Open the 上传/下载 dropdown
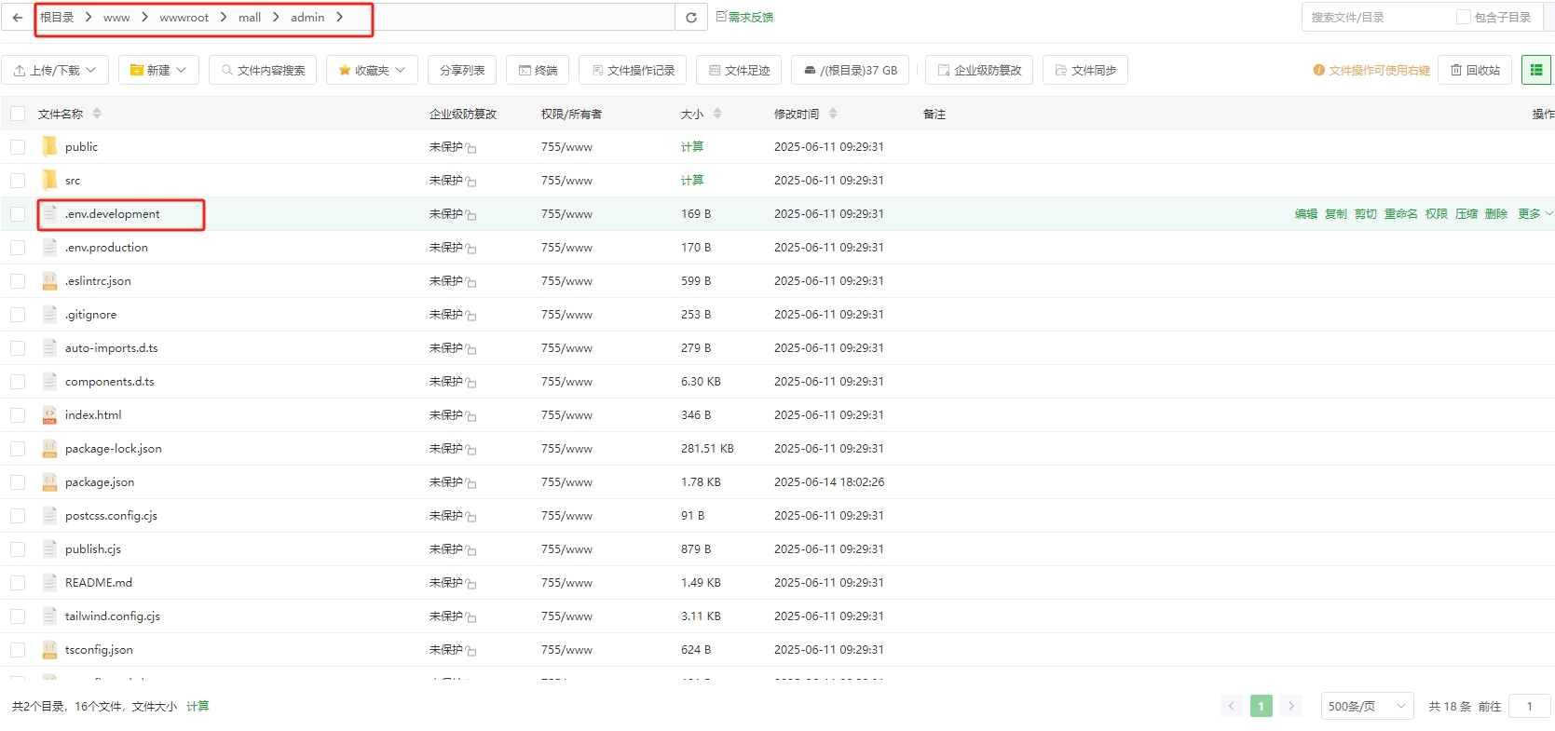Screen dimensions: 1555x731 55,70
